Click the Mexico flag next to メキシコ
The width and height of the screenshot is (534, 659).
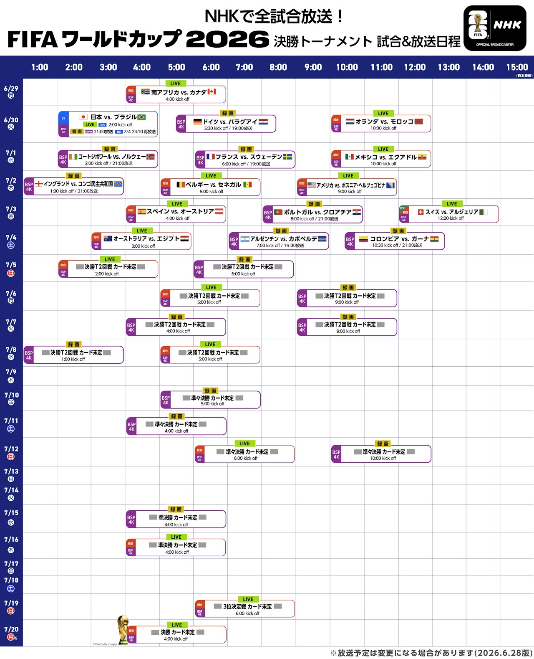350,157
